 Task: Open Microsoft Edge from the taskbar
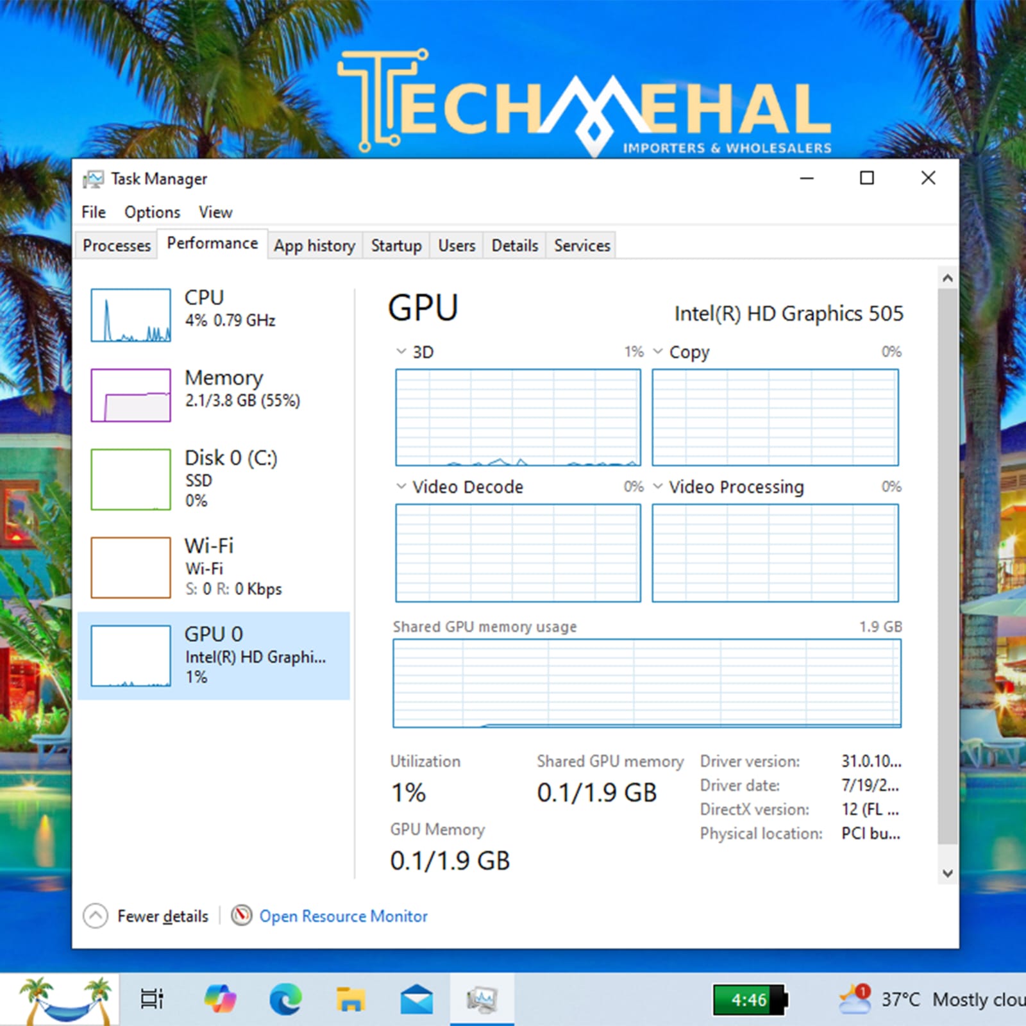pos(285,999)
